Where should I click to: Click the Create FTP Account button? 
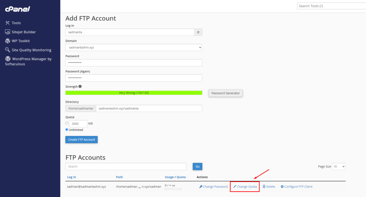pyautogui.click(x=81, y=140)
